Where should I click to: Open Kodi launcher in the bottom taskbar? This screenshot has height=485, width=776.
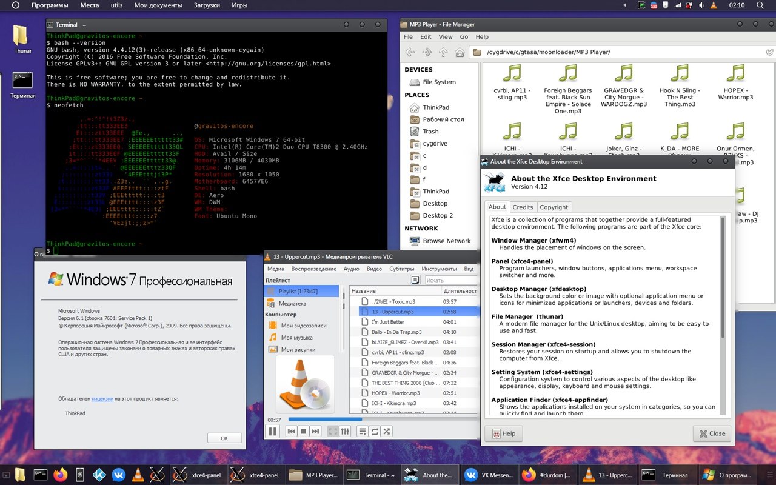click(x=99, y=475)
